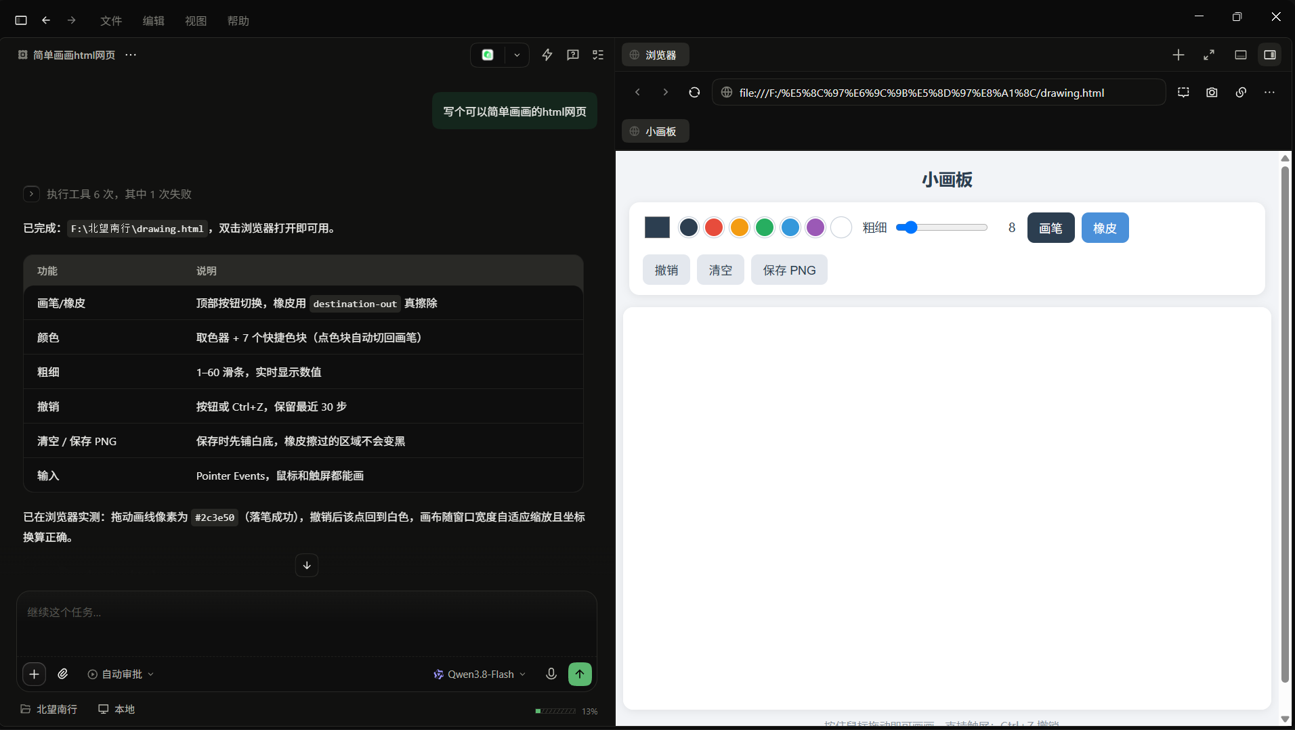Click the 保存 PNG button

[x=789, y=270]
